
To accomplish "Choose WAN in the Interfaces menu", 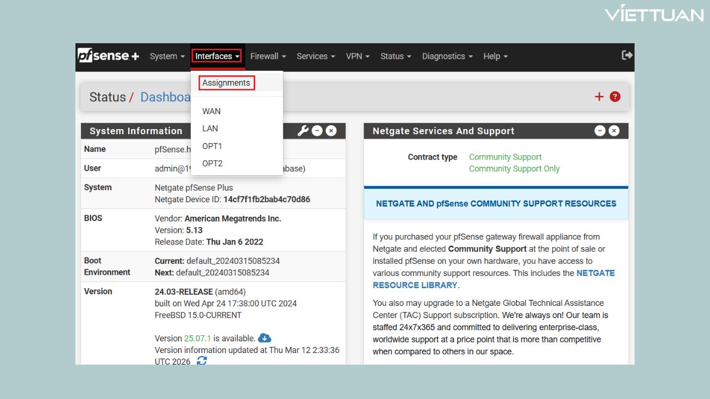I will pos(211,111).
